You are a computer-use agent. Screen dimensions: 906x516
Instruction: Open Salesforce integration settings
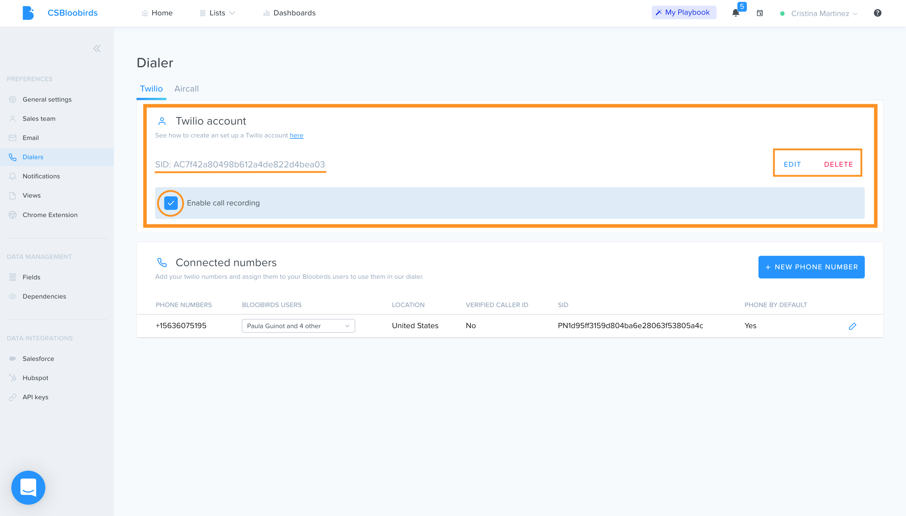coord(38,359)
